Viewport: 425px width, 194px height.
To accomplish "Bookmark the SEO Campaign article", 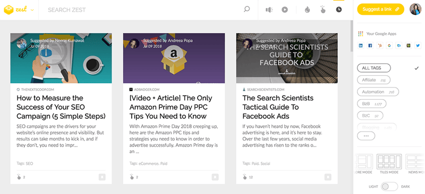I will tap(102, 177).
